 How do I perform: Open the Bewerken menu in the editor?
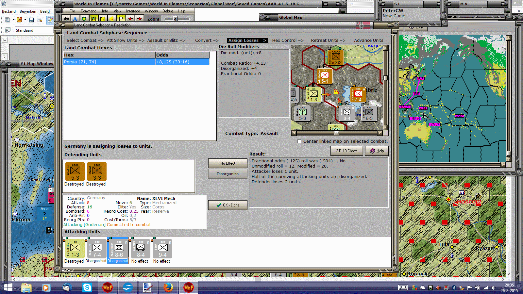tap(28, 11)
